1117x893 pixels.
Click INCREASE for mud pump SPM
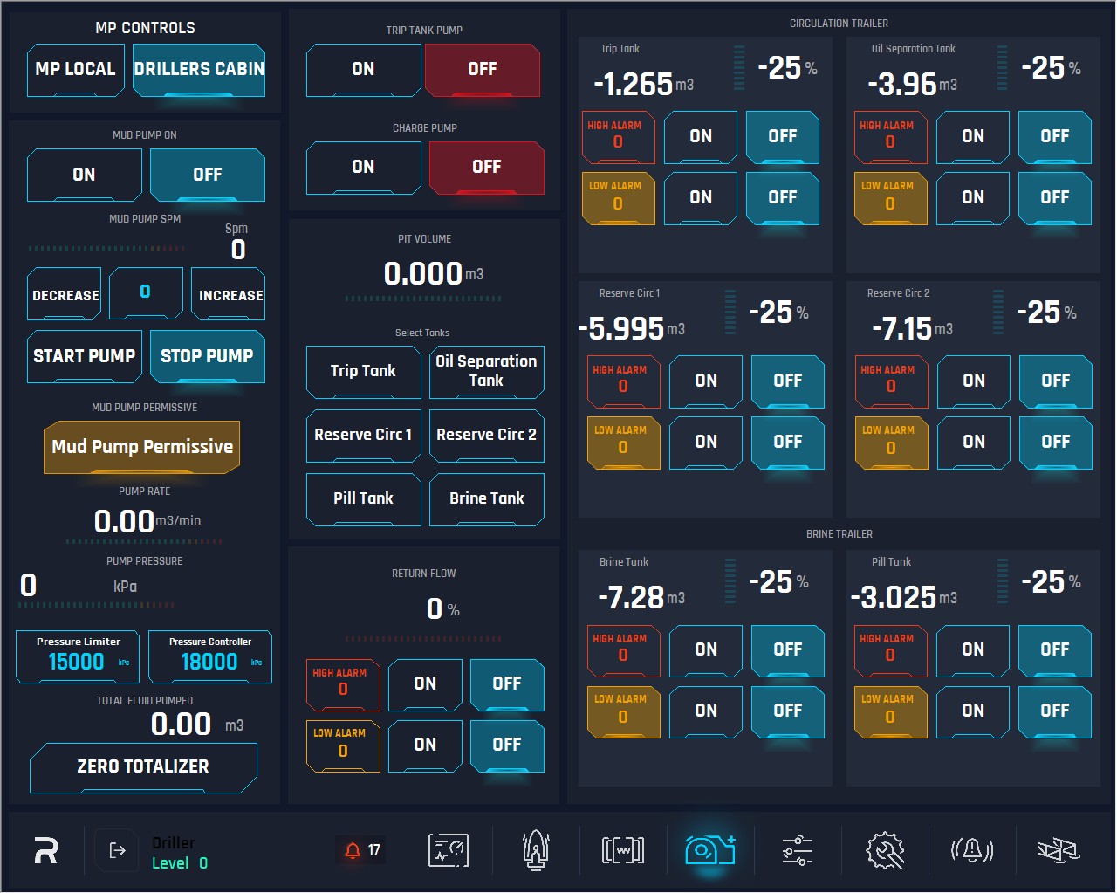230,295
